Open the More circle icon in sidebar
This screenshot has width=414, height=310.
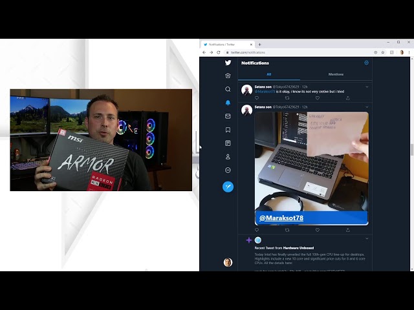click(228, 170)
